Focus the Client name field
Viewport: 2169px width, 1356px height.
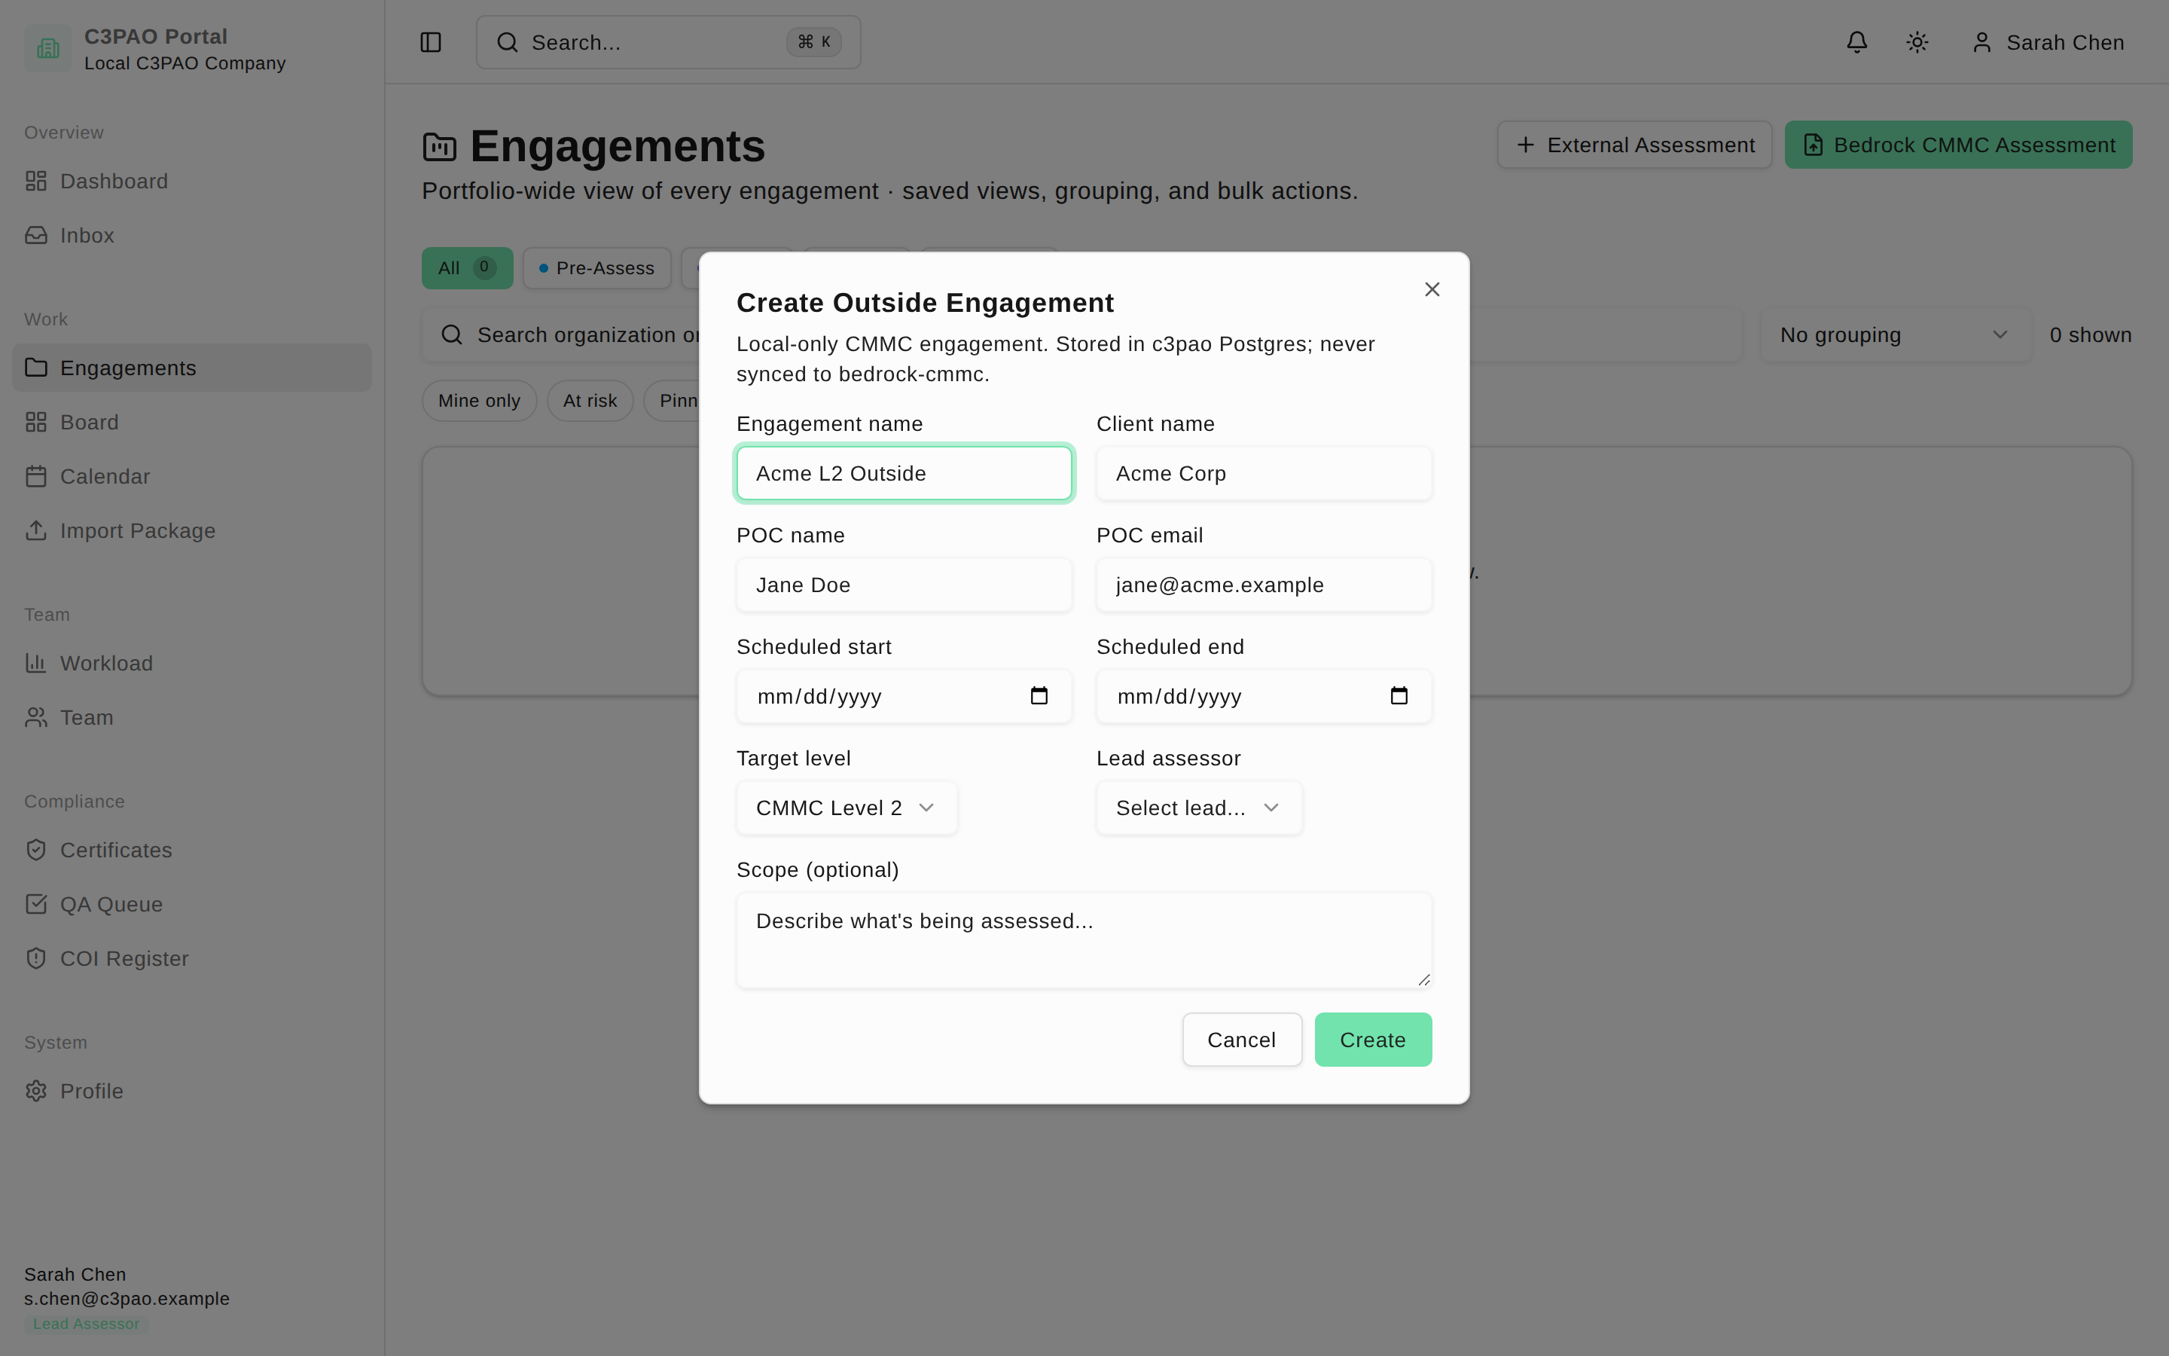point(1264,472)
